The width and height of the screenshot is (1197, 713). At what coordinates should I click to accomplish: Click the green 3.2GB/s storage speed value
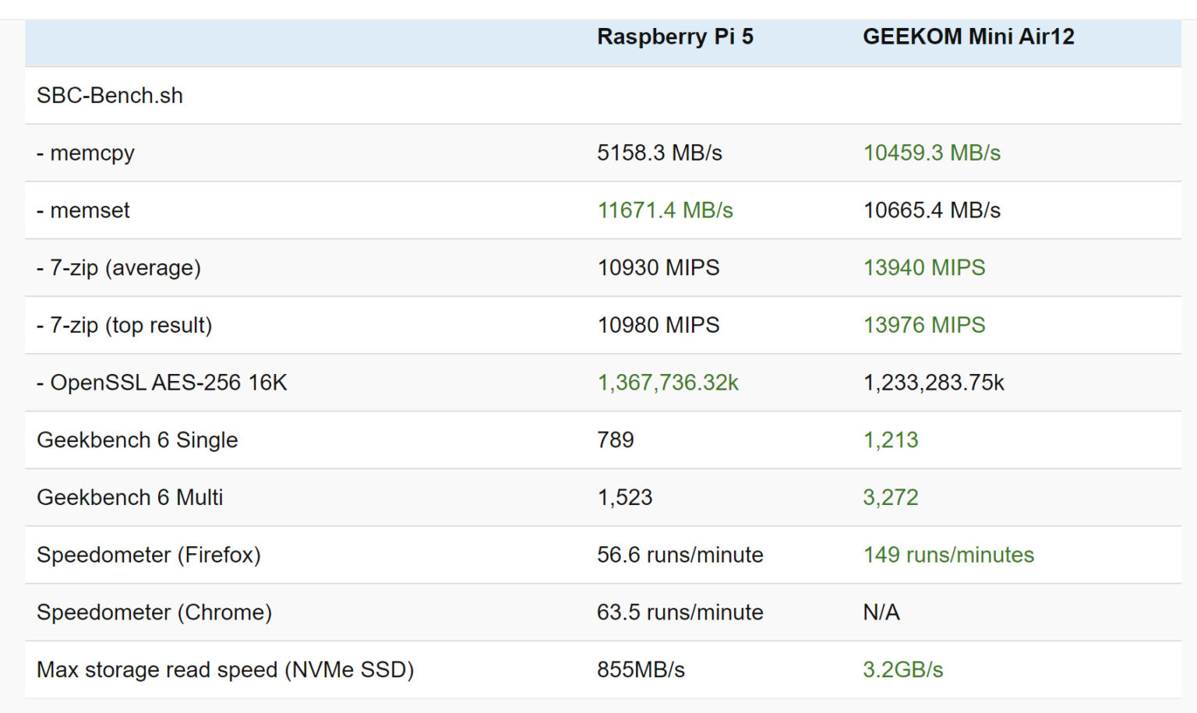[x=902, y=669]
